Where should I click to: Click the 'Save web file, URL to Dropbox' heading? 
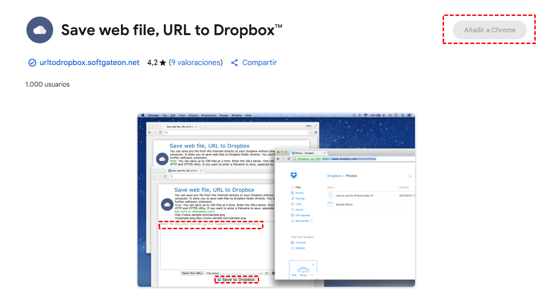[172, 30]
